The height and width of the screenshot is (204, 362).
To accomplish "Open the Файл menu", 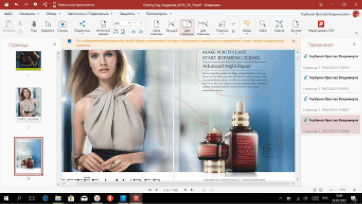I will pos(8,14).
